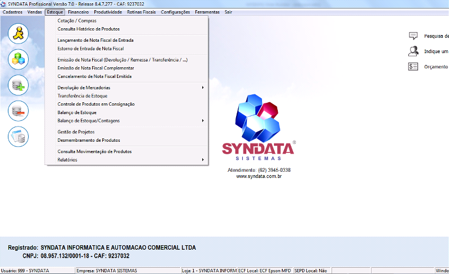Open the Rotinas Fiscais menu
Viewport: 449px width, 274px height.
pyautogui.click(x=141, y=12)
